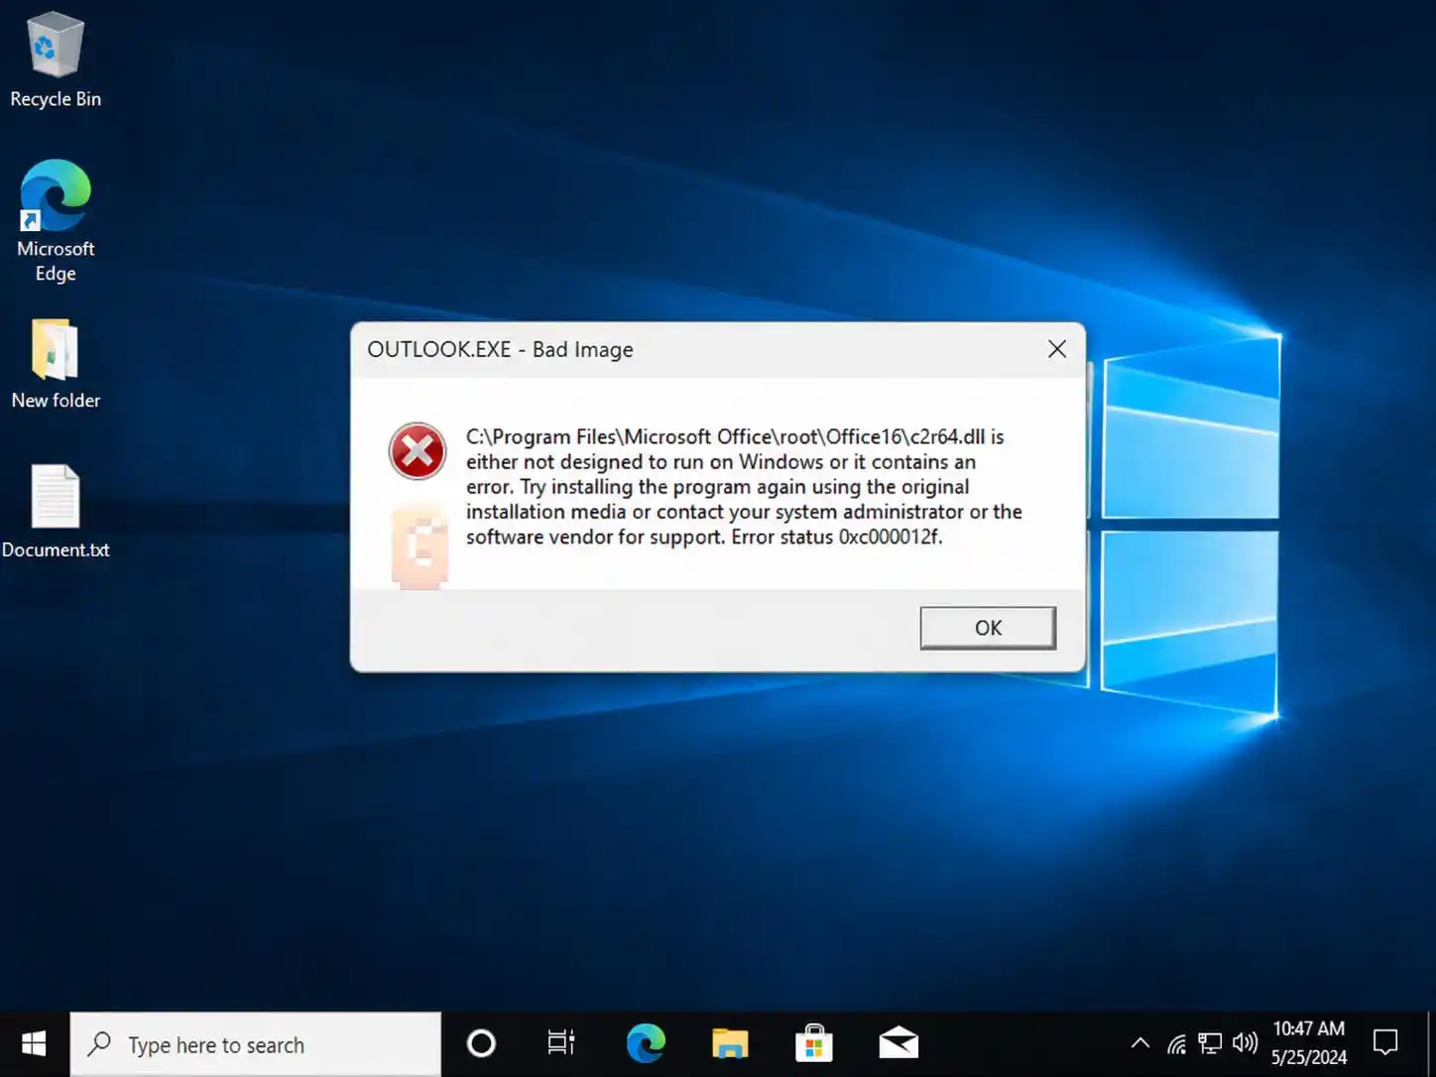Viewport: 1436px width, 1077px height.
Task: Open the volume control tray icon
Action: point(1245,1043)
